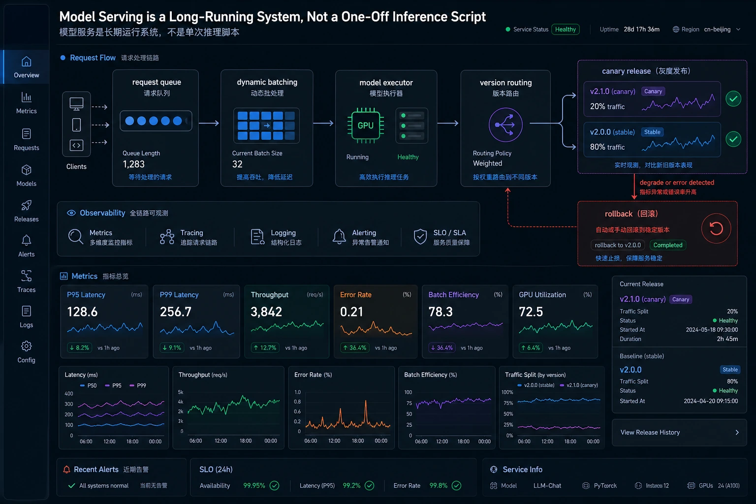Viewport: 756px width, 504px height.
Task: Click the Started At time 2024-05-18 09:30:00
Action: (x=712, y=330)
